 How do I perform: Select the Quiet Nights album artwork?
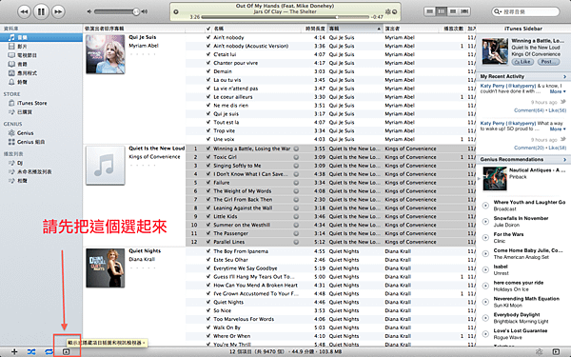[106, 268]
